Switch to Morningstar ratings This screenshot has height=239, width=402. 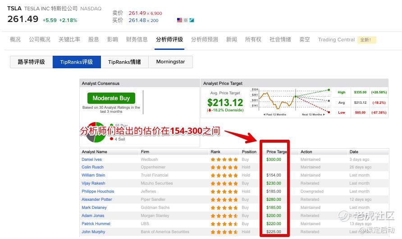(x=170, y=62)
